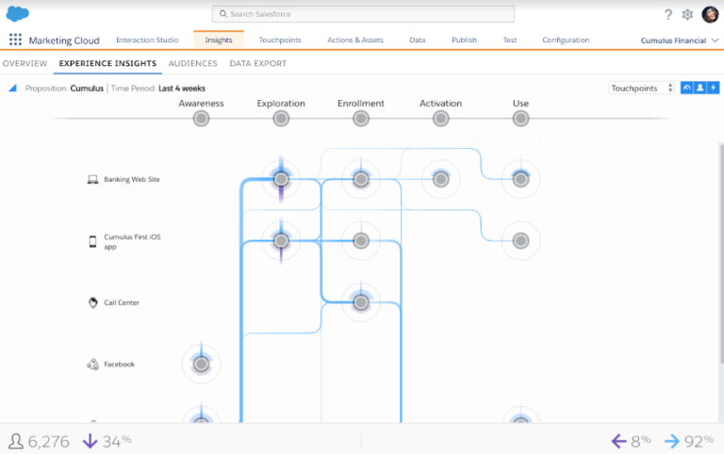The height and width of the screenshot is (454, 724).
Task: Click the Salesforce cloud logo
Action: click(17, 13)
